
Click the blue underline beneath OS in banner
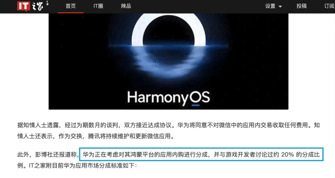point(195,105)
